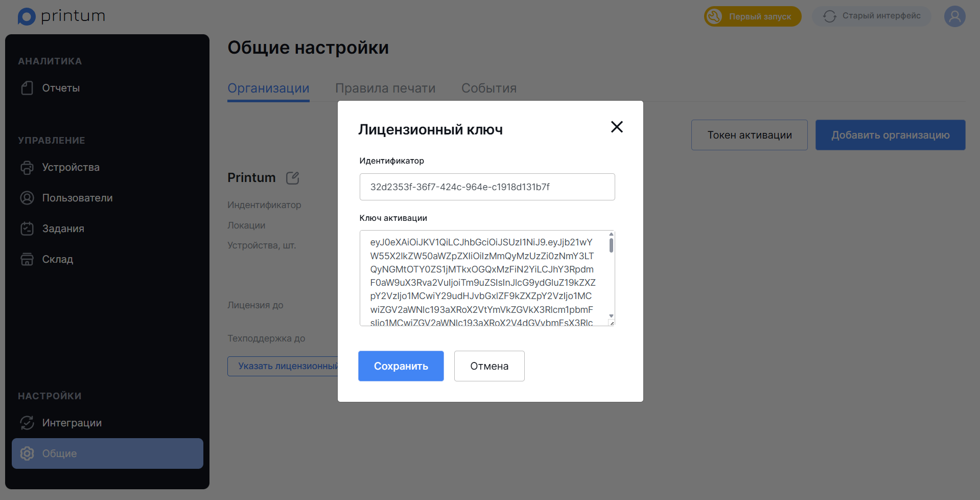
Task: Focus the Идентификатор input field
Action: click(487, 187)
